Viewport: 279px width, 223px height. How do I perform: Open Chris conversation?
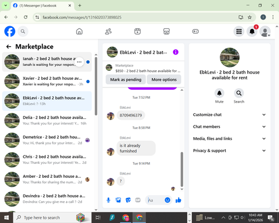tap(47, 160)
